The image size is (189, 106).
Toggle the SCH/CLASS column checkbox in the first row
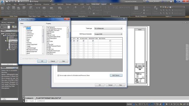(x=84, y=41)
